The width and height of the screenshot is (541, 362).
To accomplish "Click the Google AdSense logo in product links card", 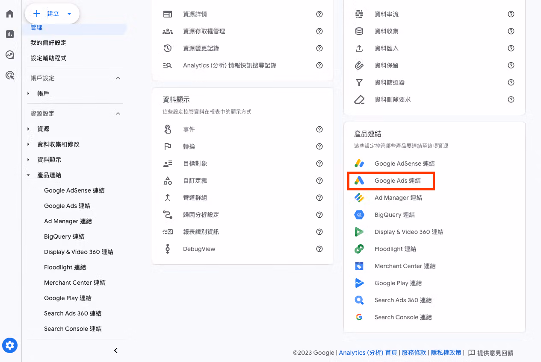I will (x=359, y=163).
